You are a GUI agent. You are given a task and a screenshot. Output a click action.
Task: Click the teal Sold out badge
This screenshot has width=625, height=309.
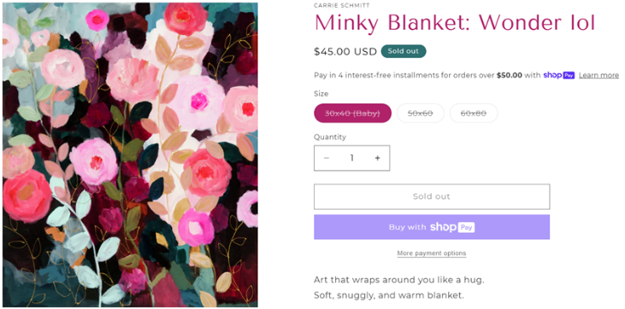tap(404, 51)
